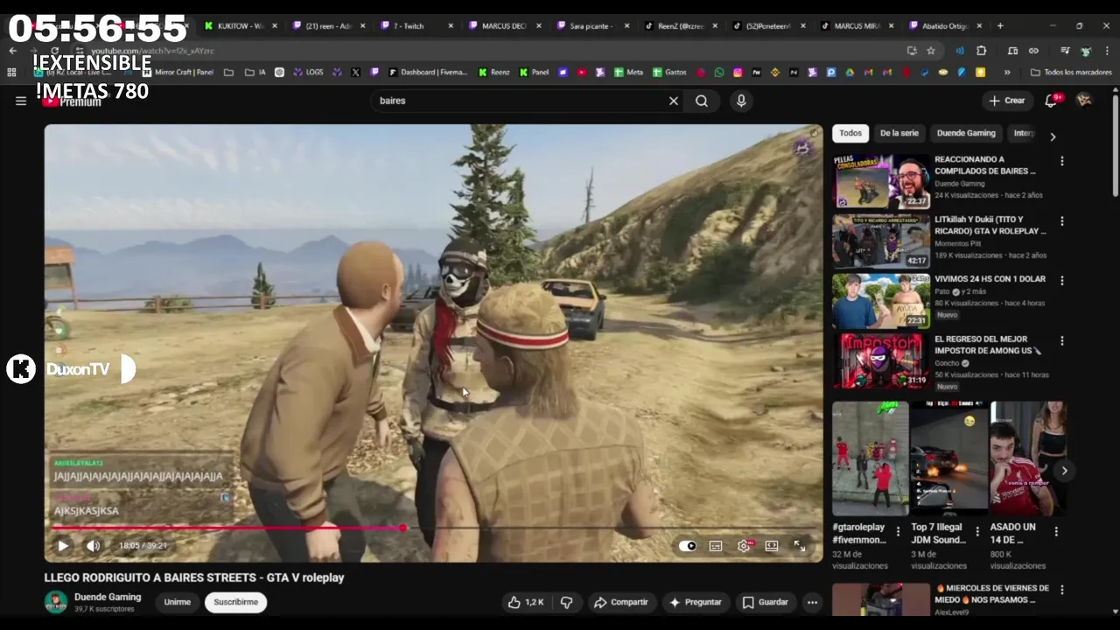Image resolution: width=1120 pixels, height=630 pixels.
Task: Open a new browser tab
Action: pyautogui.click(x=1000, y=26)
